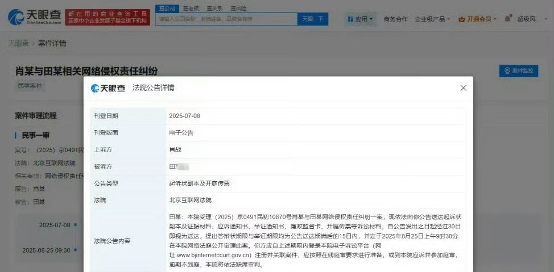Click the case title 肖某与田某相关网络侵权责任纠纷

(x=86, y=71)
